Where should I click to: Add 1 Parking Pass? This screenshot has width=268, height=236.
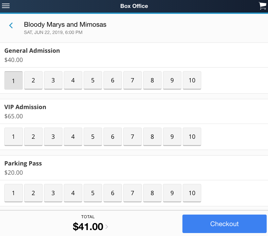14,193
